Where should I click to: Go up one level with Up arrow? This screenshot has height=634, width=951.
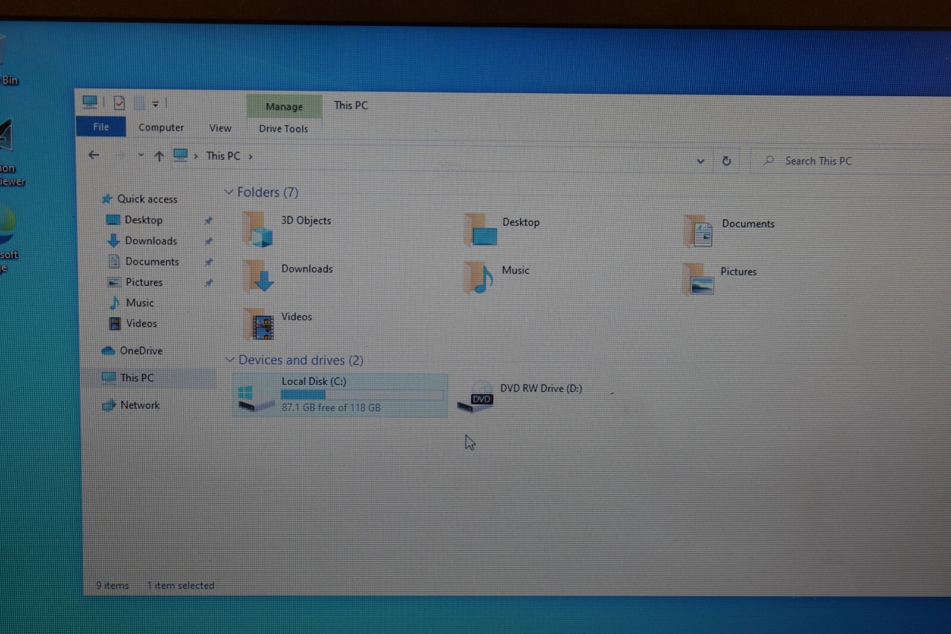159,156
